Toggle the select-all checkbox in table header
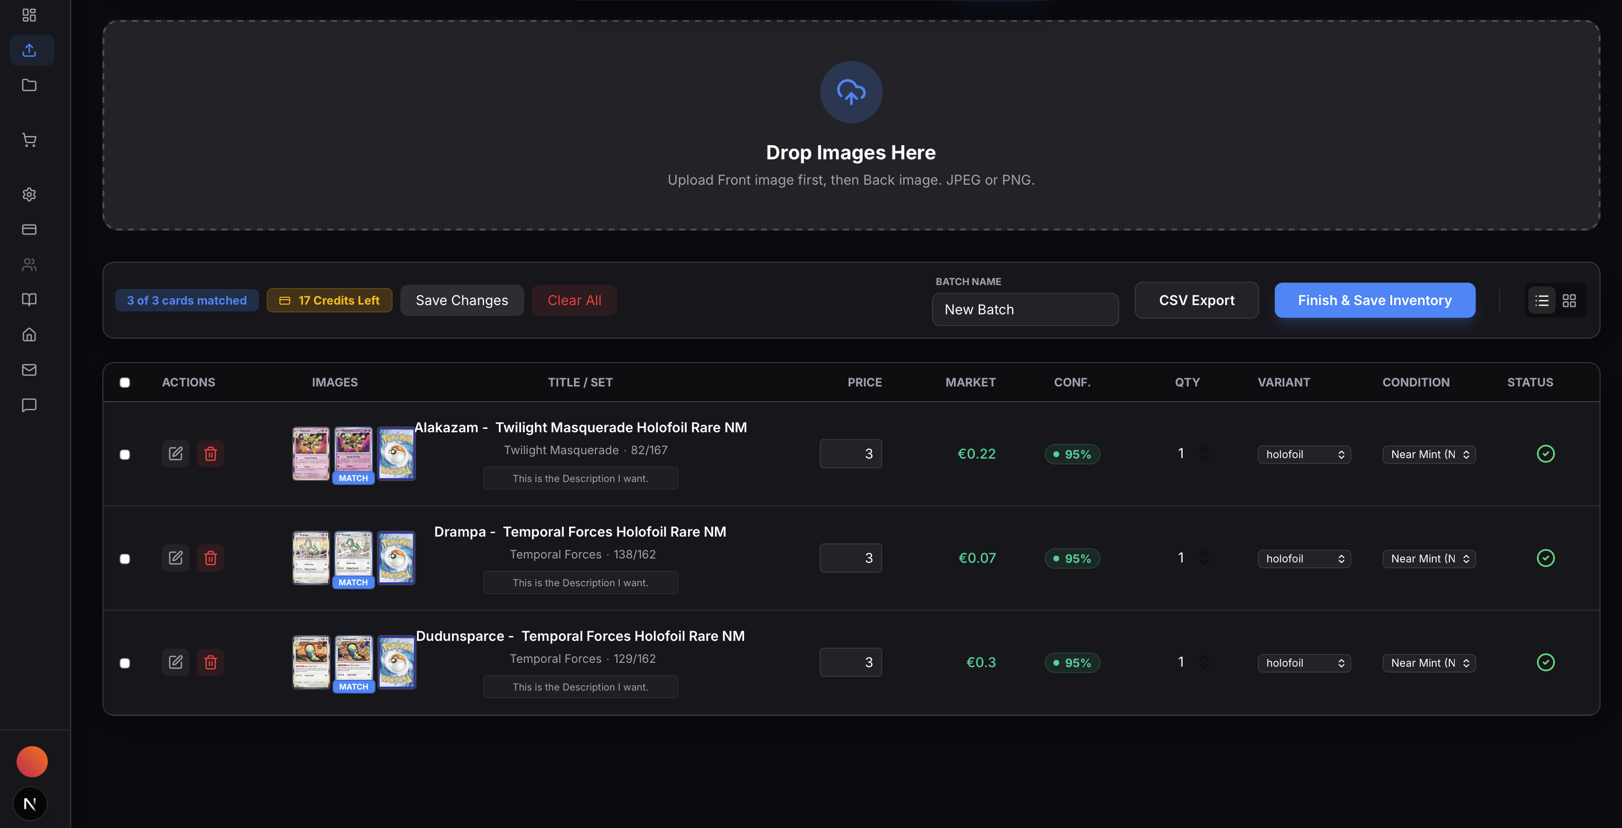This screenshot has width=1622, height=828. click(125, 383)
